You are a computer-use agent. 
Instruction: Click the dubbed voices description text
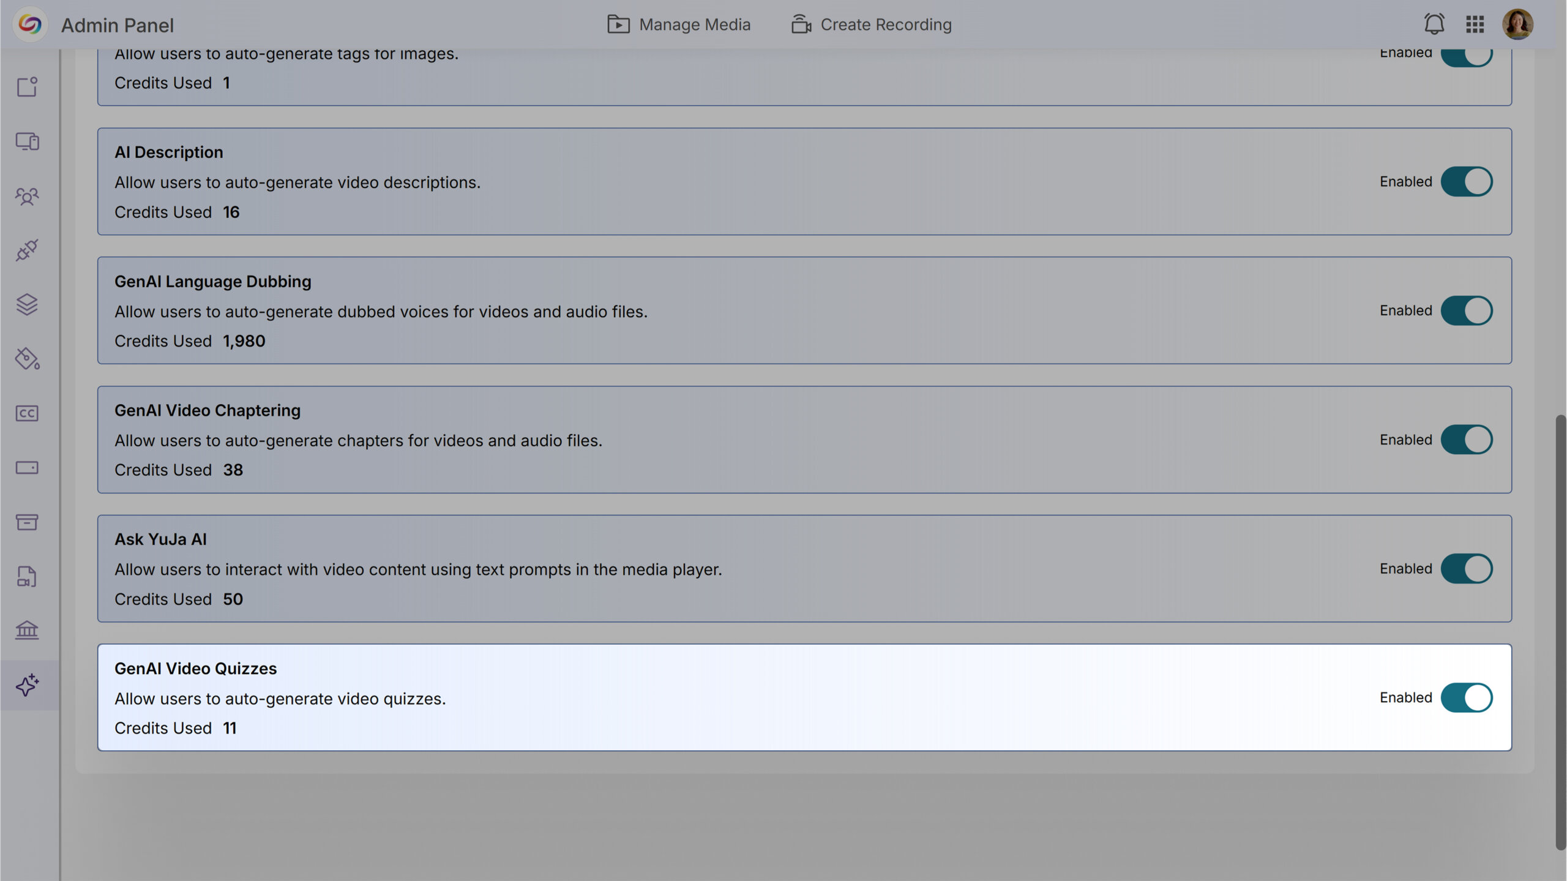pos(381,312)
